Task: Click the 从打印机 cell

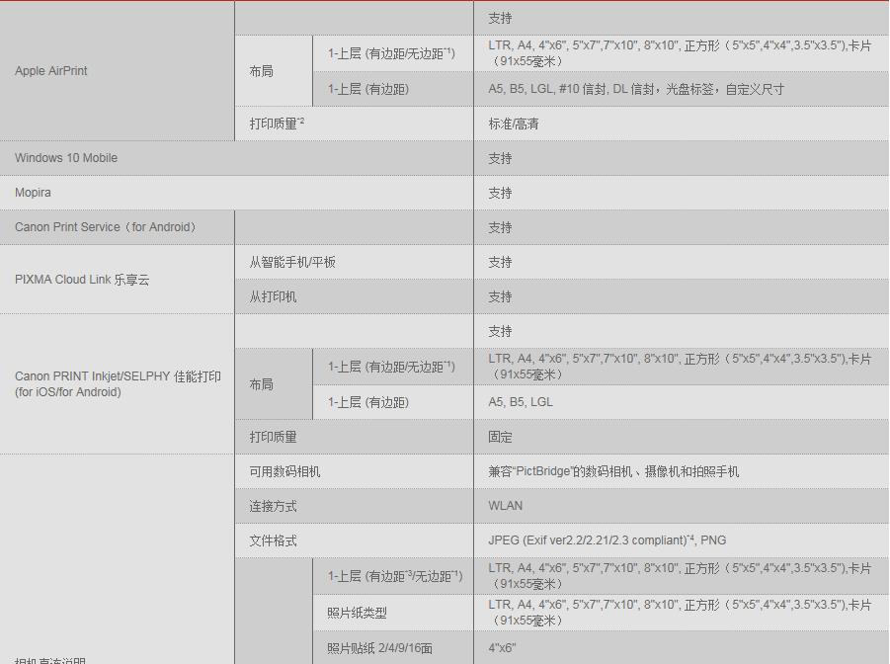Action: click(273, 297)
